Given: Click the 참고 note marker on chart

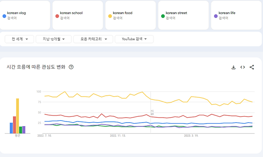Looking at the screenshot, I should coord(152,113).
